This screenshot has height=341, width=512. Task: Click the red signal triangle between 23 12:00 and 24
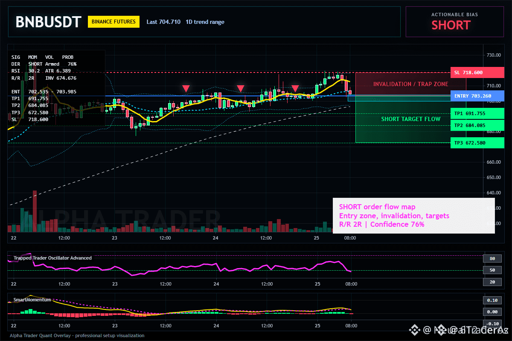pos(186,89)
